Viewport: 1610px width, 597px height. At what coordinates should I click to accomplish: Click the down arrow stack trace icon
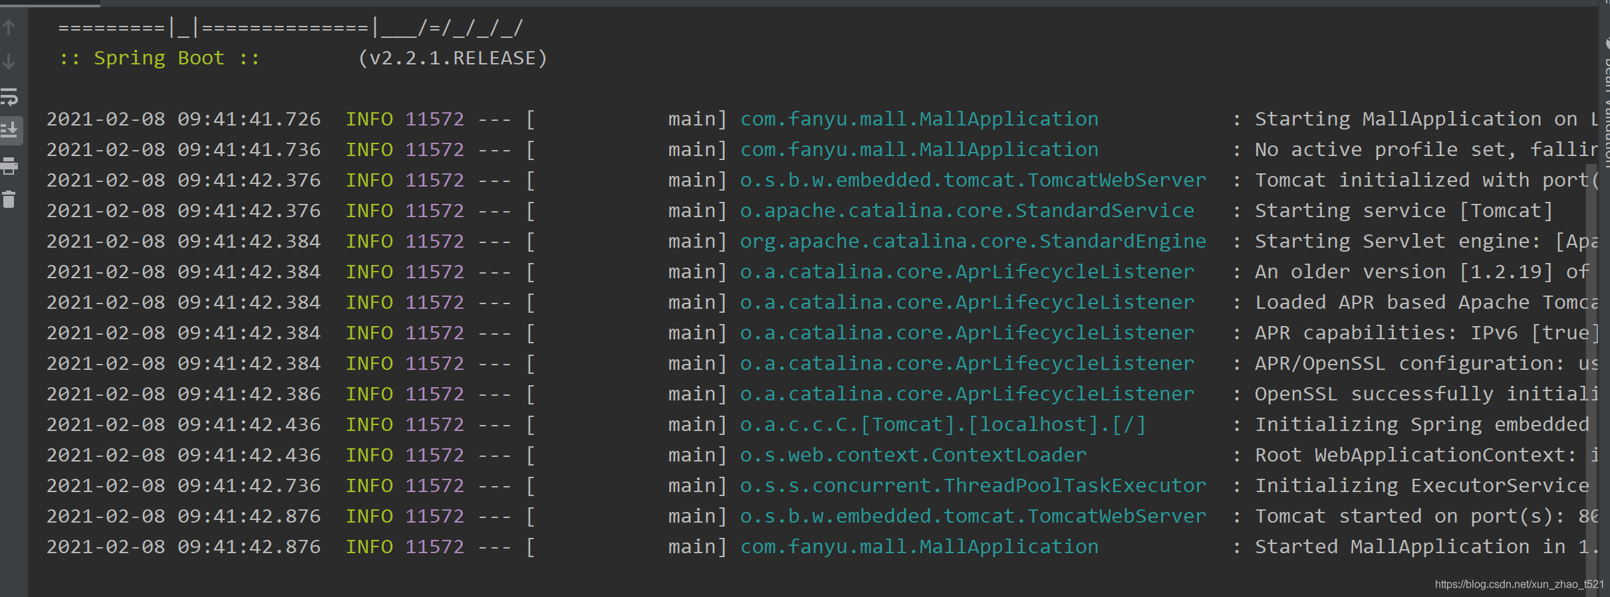tap(9, 62)
